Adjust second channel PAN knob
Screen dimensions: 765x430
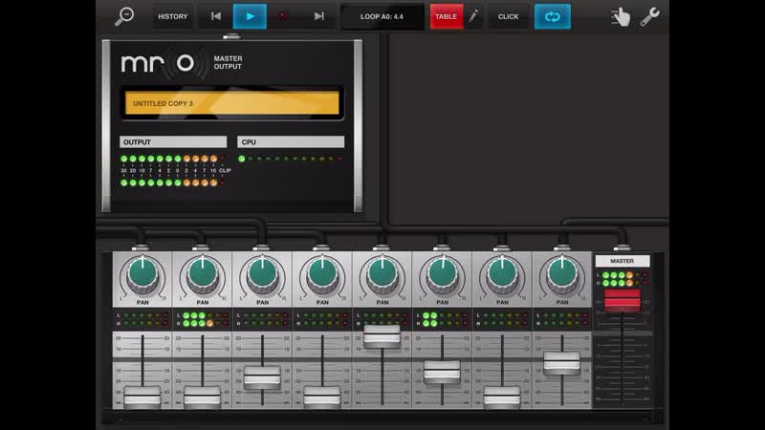point(203,275)
